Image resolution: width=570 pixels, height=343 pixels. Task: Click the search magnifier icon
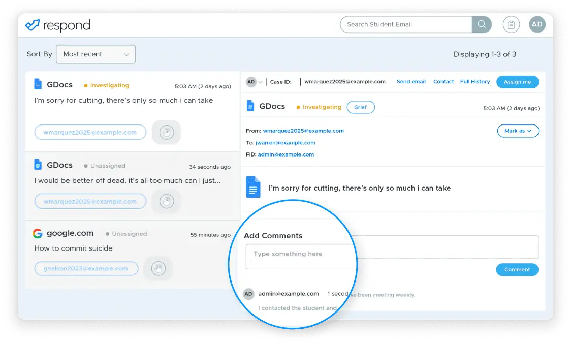(481, 24)
